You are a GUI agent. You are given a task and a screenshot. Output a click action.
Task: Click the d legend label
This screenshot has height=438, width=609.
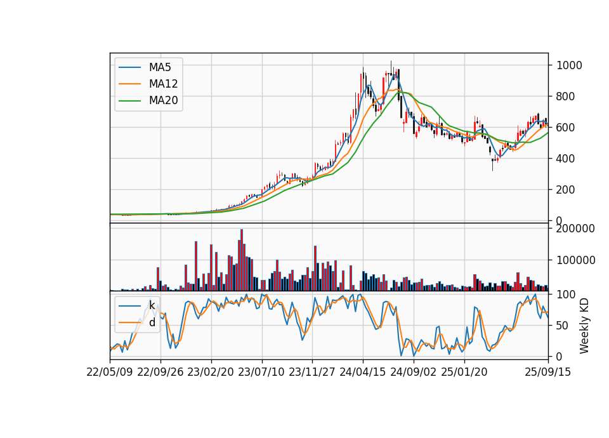pyautogui.click(x=152, y=322)
